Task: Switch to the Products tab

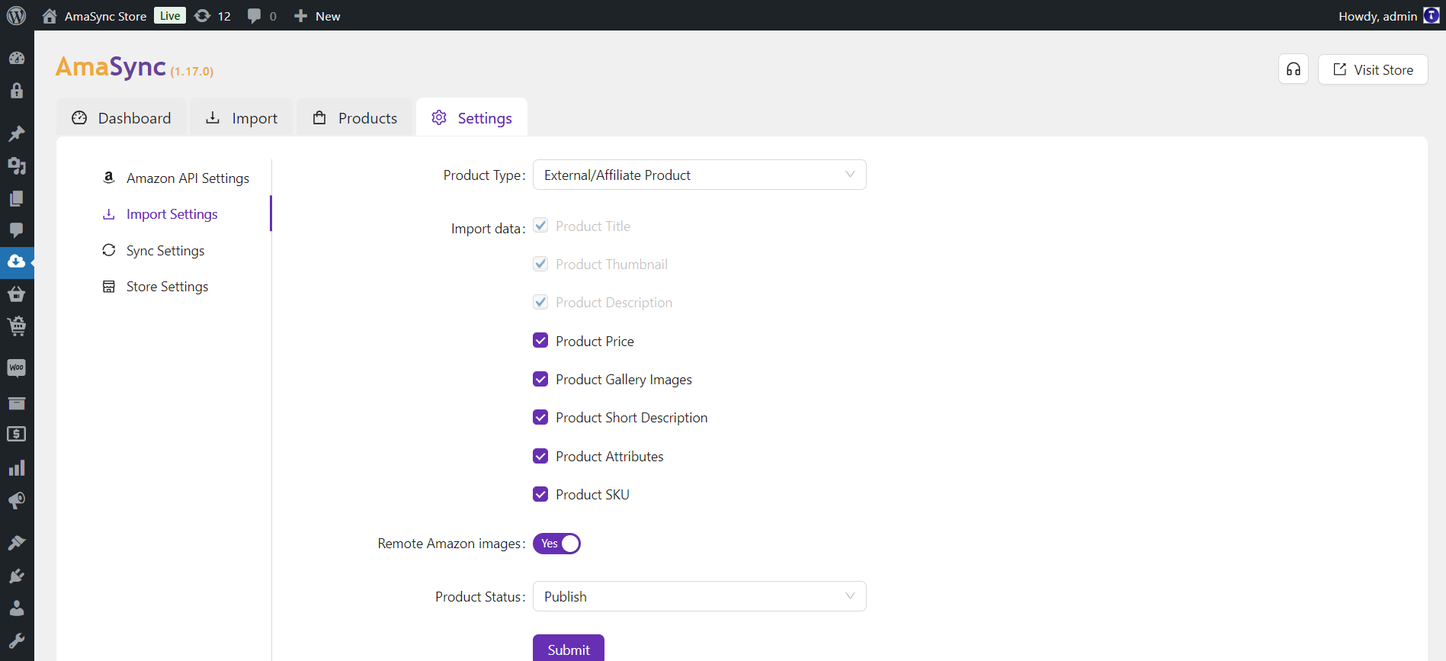Action: coord(355,118)
